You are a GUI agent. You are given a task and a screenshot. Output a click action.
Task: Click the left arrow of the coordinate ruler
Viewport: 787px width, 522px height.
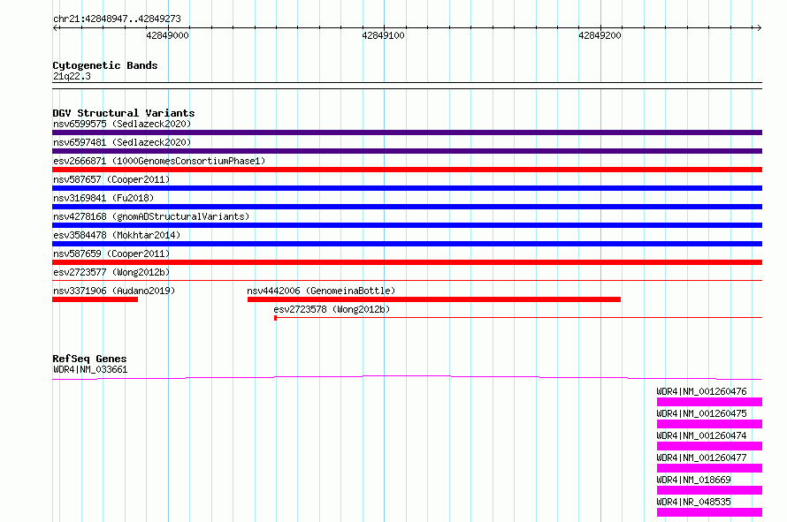[55, 27]
